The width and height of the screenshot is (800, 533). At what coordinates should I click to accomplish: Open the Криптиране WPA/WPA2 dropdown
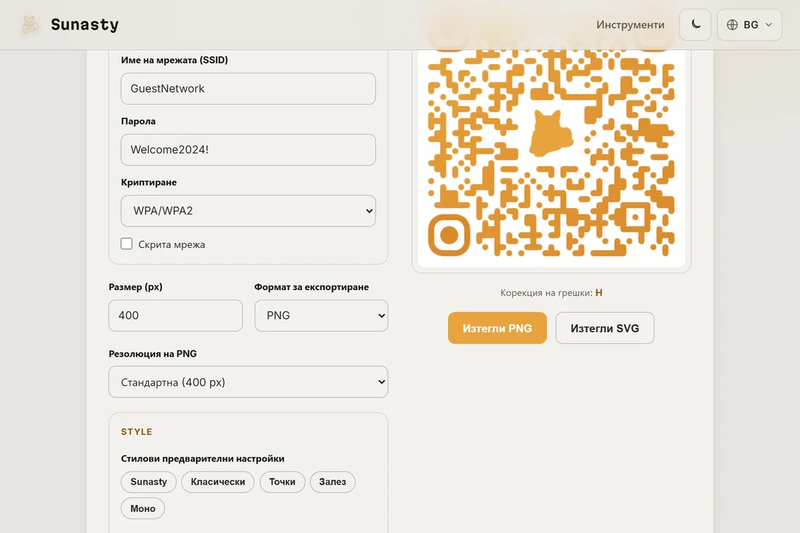coord(248,211)
